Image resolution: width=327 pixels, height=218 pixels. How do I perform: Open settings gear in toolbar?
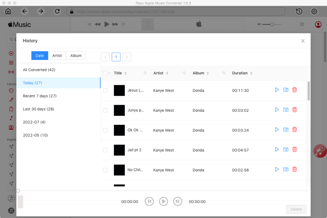point(314,11)
